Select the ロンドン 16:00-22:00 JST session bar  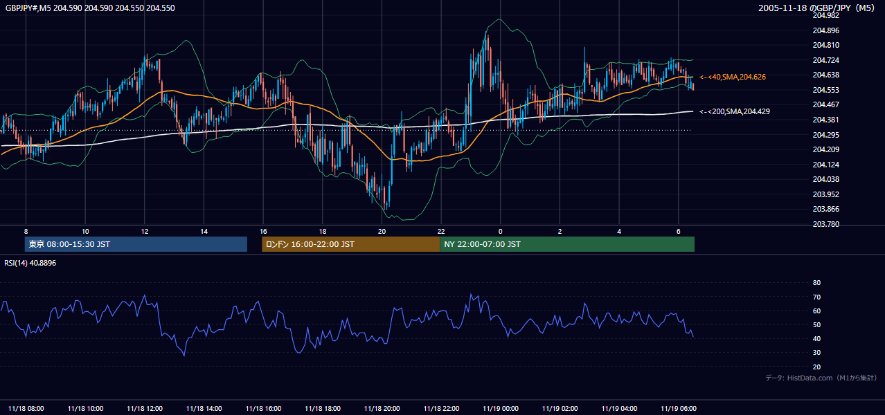click(351, 244)
